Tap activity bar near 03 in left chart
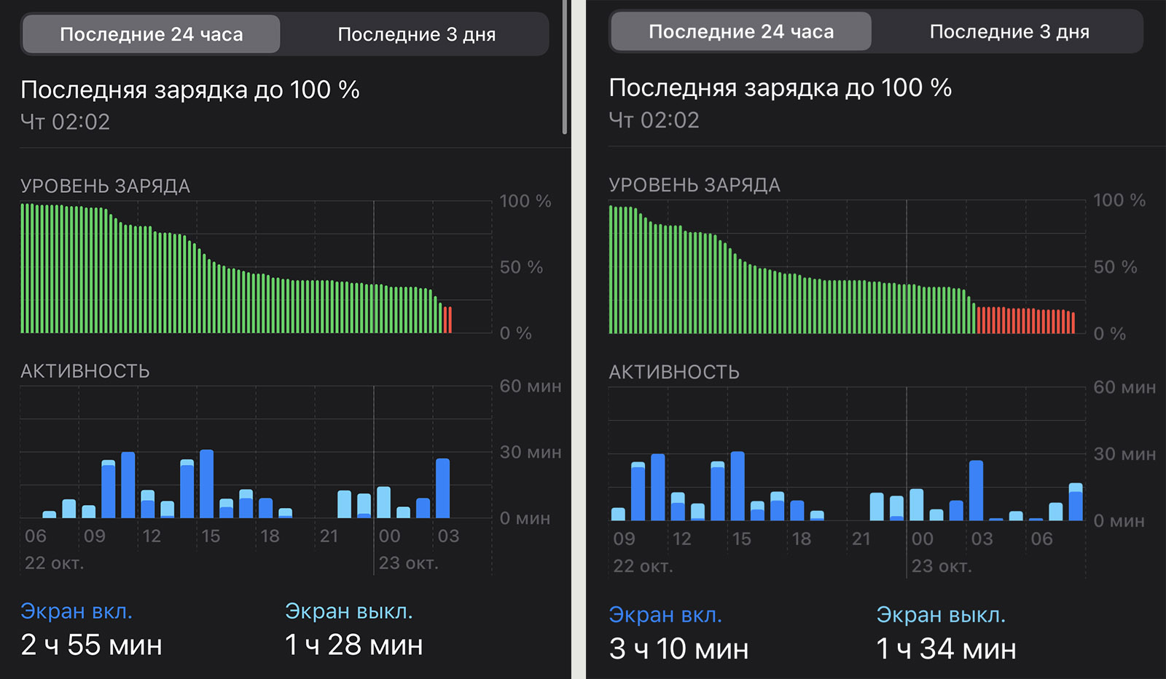This screenshot has width=1166, height=679. 442,488
